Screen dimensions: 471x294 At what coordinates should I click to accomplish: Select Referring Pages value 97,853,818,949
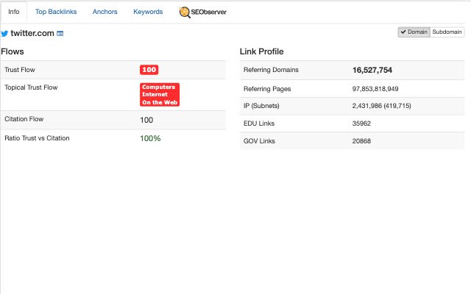[x=375, y=89]
